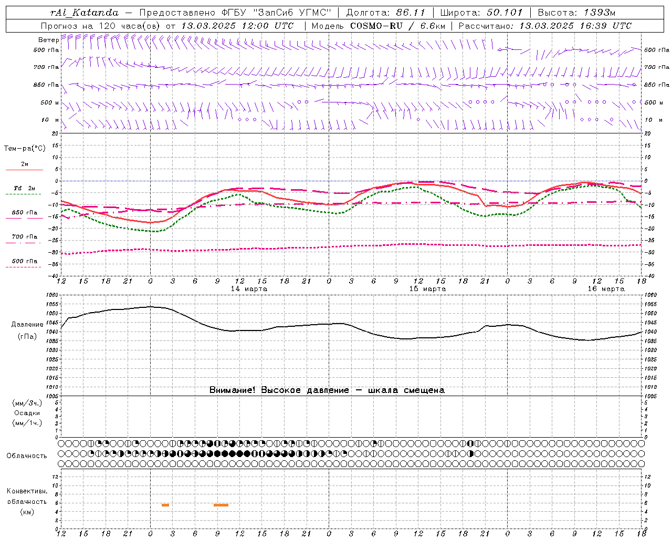Click the 15 марта date label
672x538 pixels.
[427, 289]
